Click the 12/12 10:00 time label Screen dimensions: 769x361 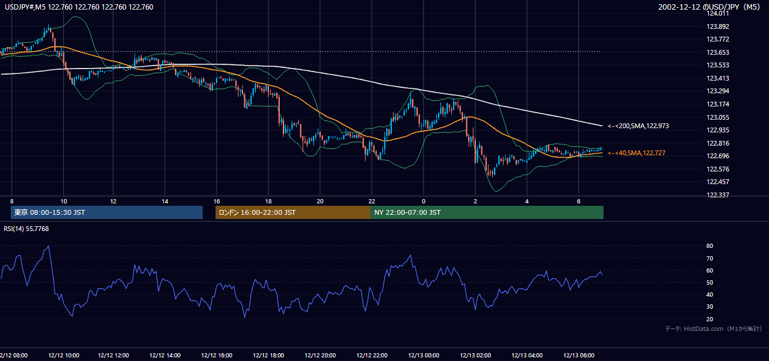point(63,355)
